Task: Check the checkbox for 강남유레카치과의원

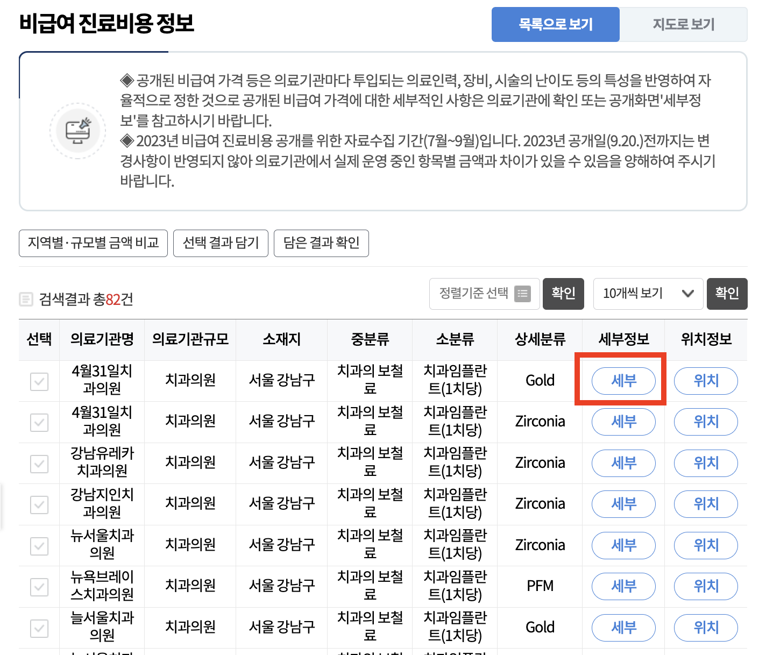Action: point(38,464)
